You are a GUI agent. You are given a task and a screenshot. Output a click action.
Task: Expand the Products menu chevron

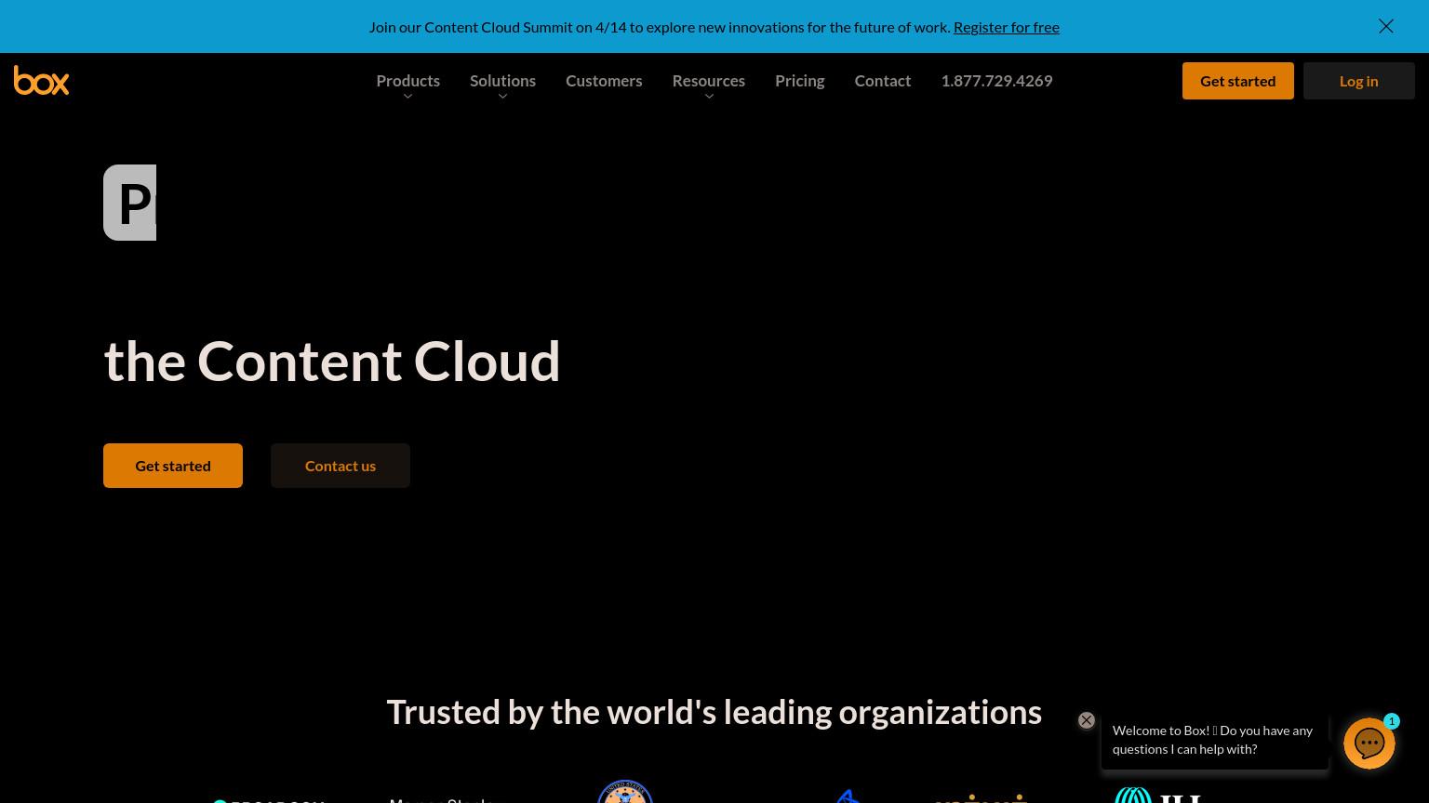point(407,97)
